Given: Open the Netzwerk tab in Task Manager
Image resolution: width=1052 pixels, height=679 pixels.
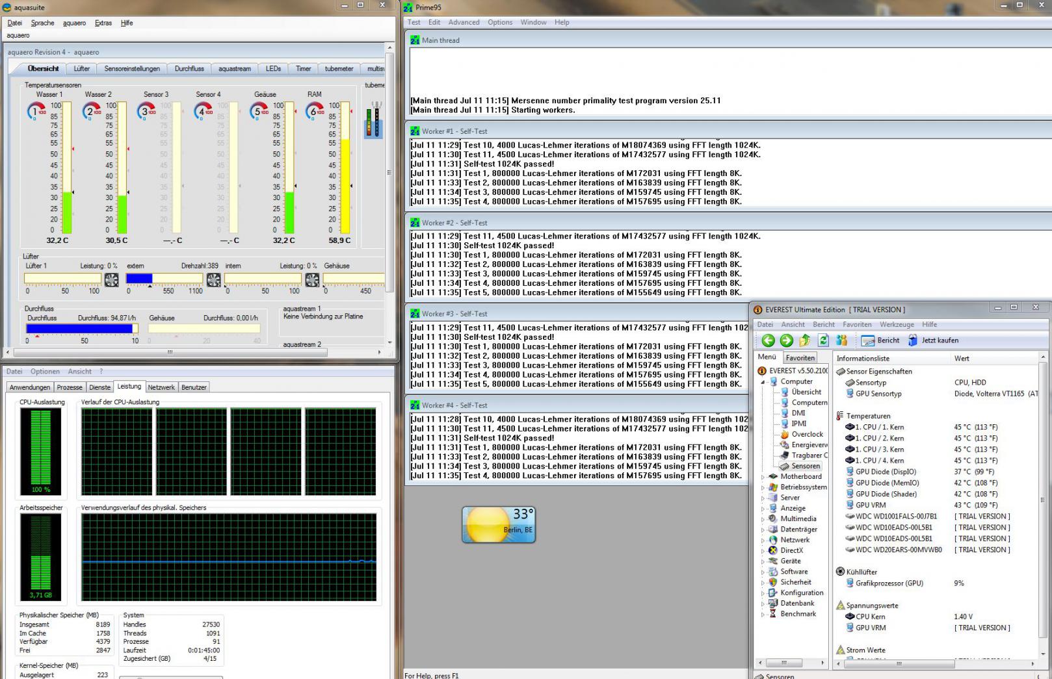Looking at the screenshot, I should [161, 387].
